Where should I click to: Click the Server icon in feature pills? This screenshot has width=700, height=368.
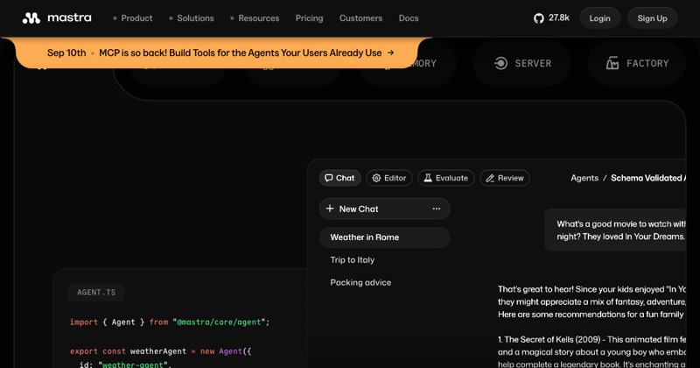pos(500,63)
